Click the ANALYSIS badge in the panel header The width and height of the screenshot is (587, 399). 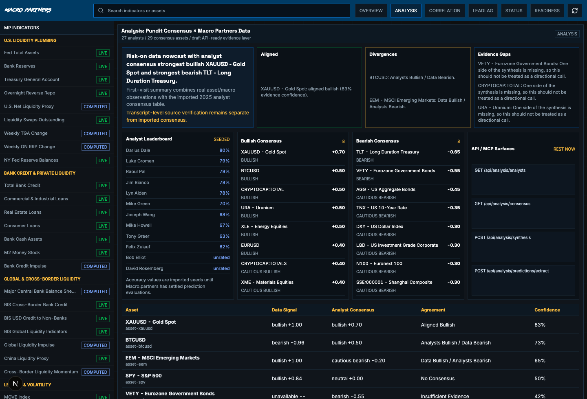(x=567, y=34)
